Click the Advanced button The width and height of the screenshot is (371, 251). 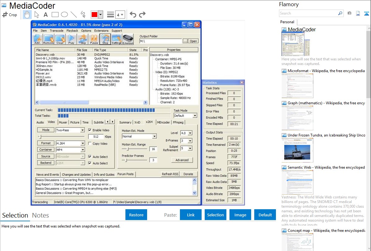click(182, 160)
